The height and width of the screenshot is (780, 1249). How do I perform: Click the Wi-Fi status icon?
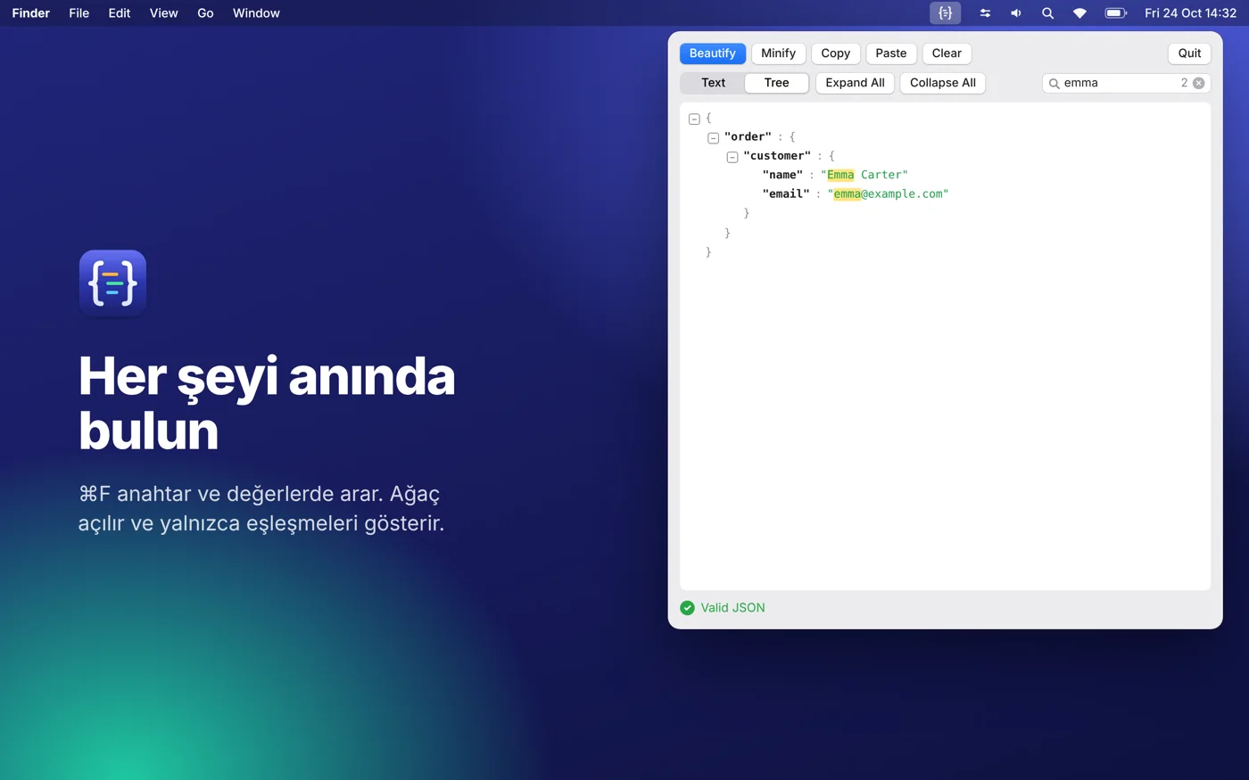pos(1079,13)
